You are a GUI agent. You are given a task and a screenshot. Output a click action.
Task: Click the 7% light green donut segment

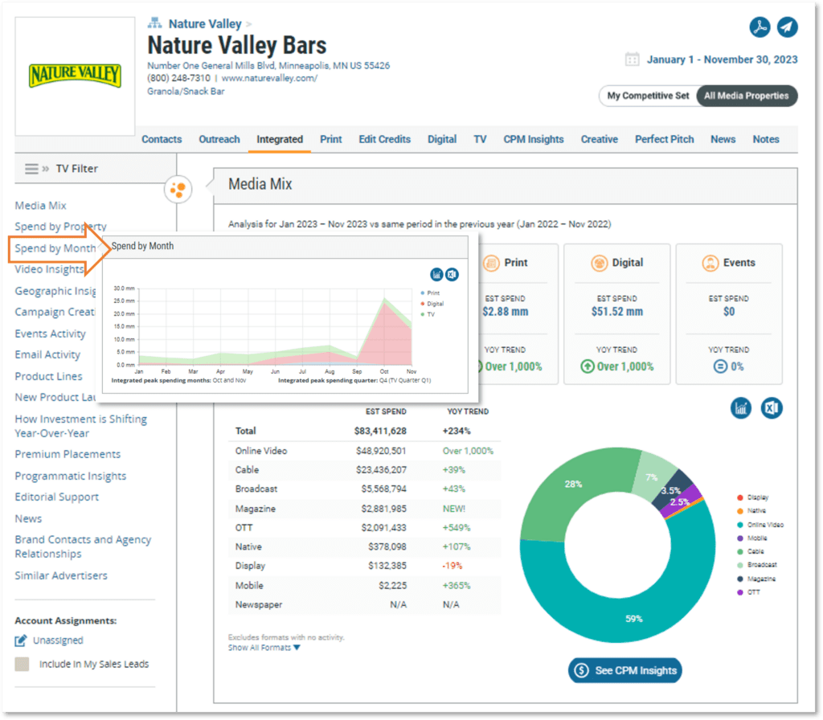pos(652,477)
